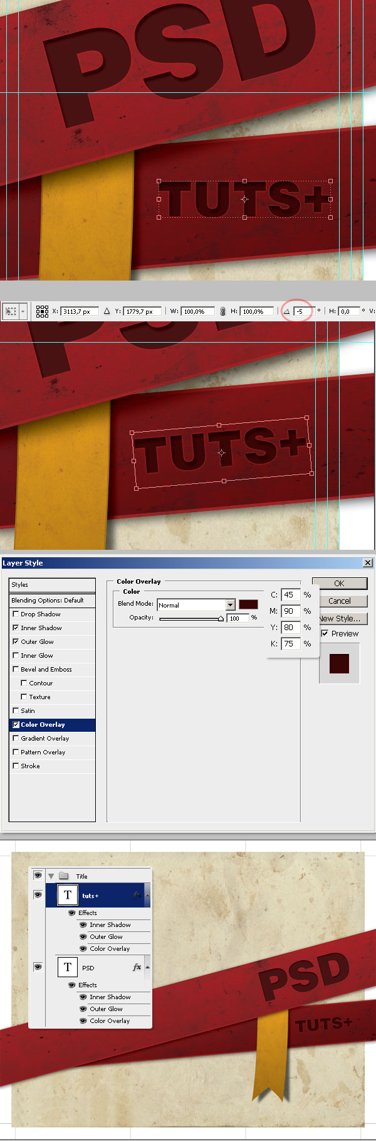The width and height of the screenshot is (376, 1141).
Task: Click the Opacity value field
Action: [238, 618]
